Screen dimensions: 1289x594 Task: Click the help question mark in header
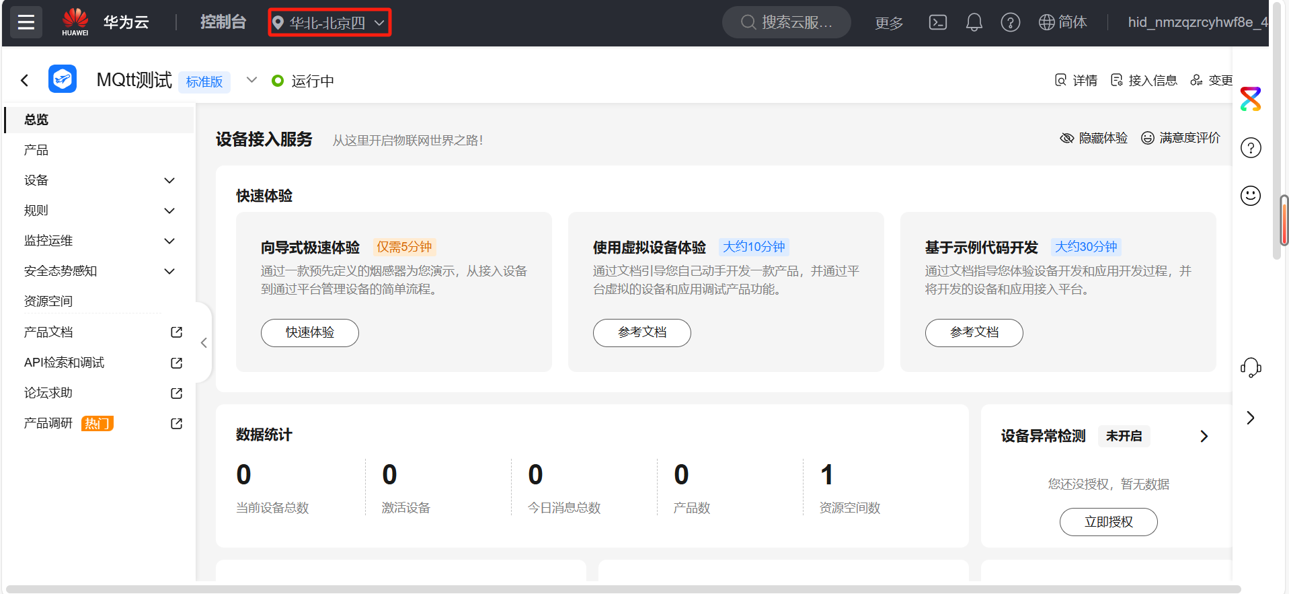point(1010,23)
